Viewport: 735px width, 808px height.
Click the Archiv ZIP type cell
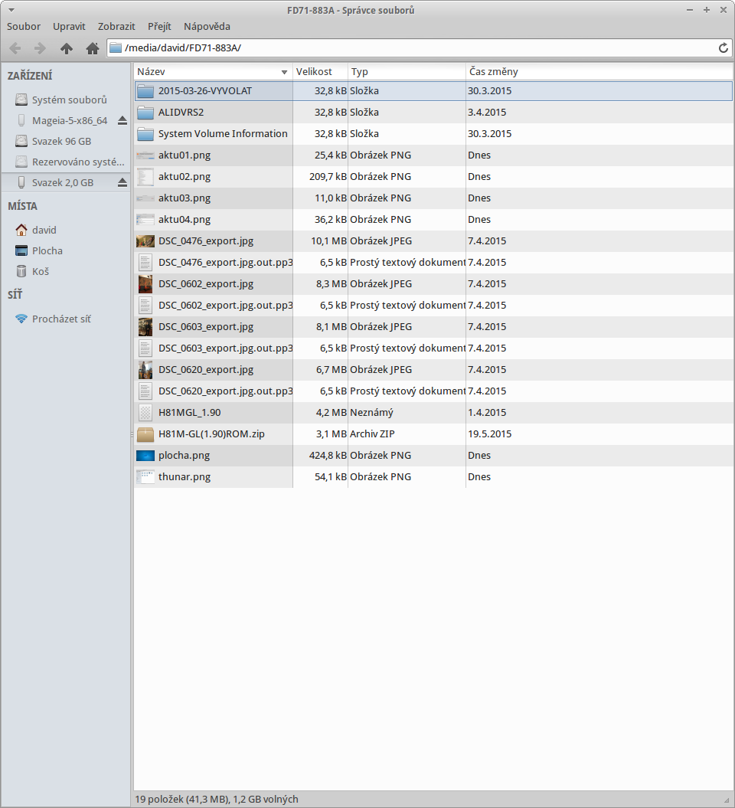[372, 434]
